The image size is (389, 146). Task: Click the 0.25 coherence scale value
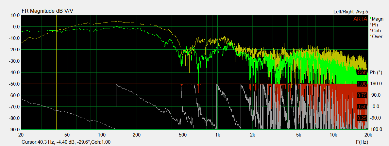(362, 118)
